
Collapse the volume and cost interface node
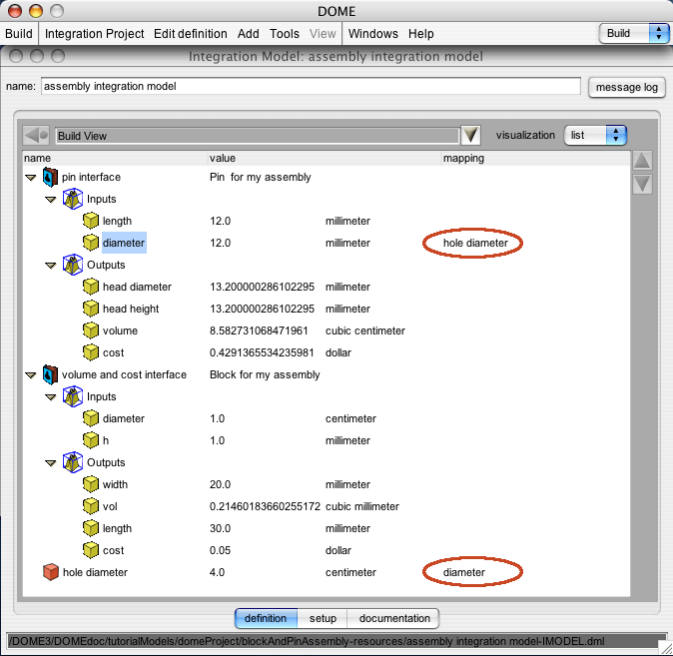(x=31, y=375)
